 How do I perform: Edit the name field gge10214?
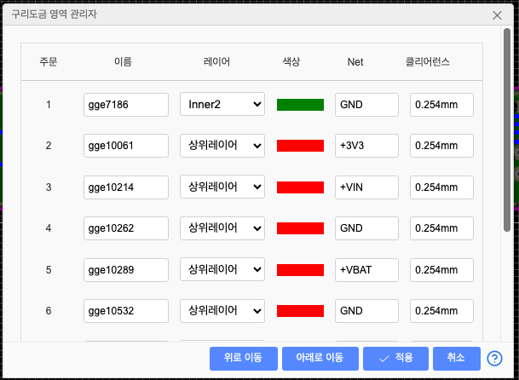(126, 187)
